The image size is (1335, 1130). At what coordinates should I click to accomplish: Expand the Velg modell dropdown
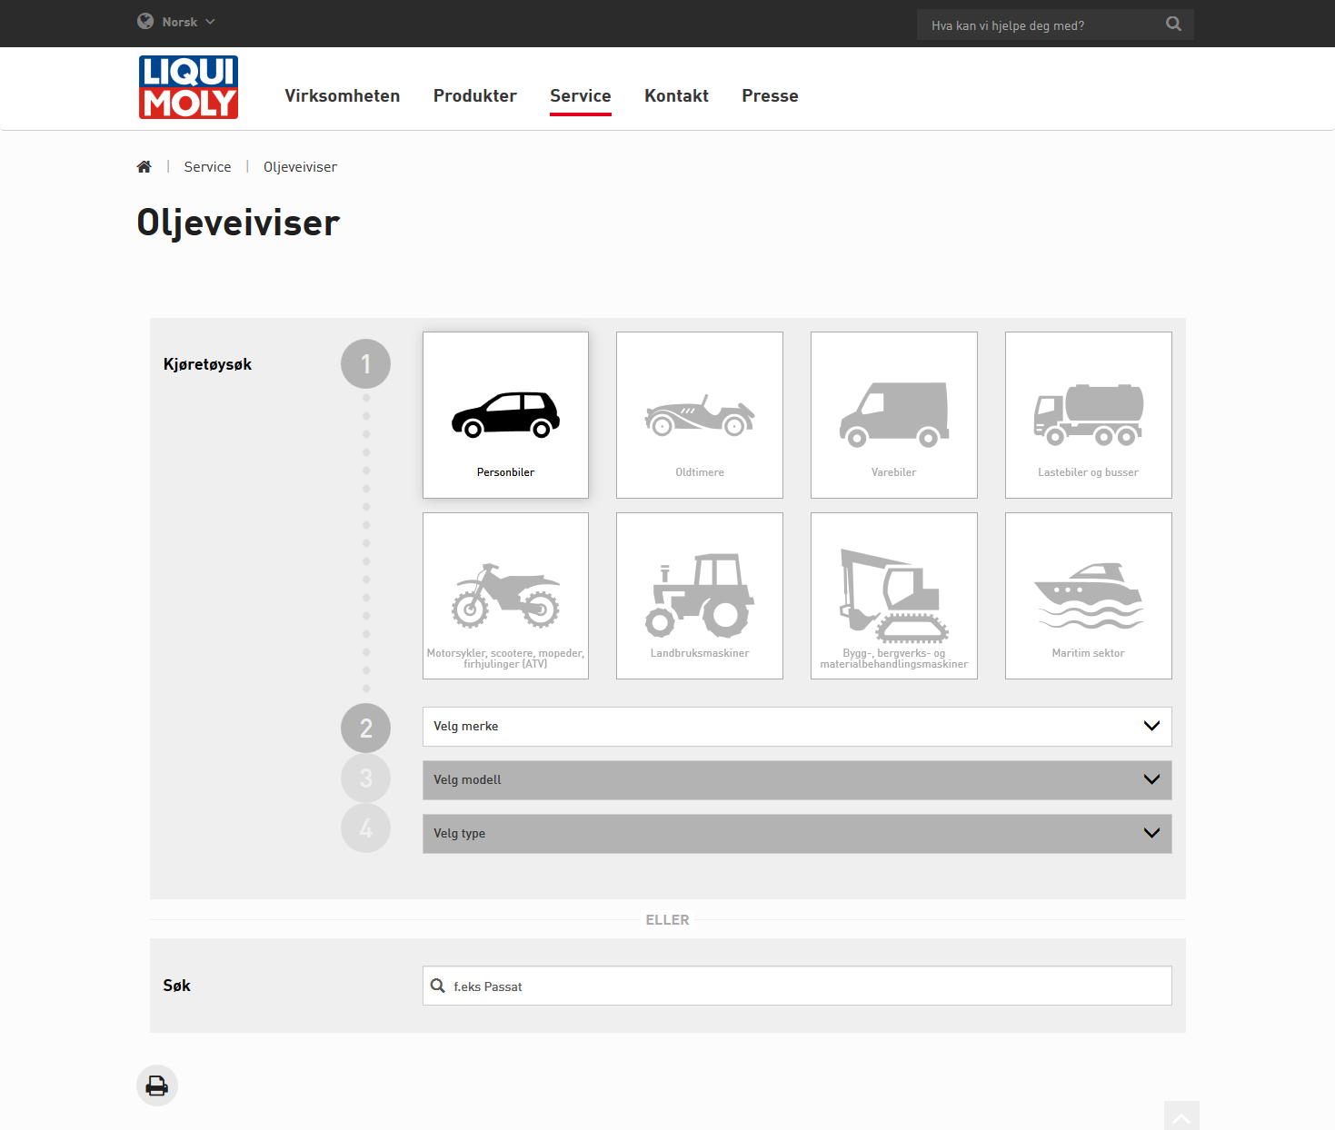pyautogui.click(x=796, y=780)
